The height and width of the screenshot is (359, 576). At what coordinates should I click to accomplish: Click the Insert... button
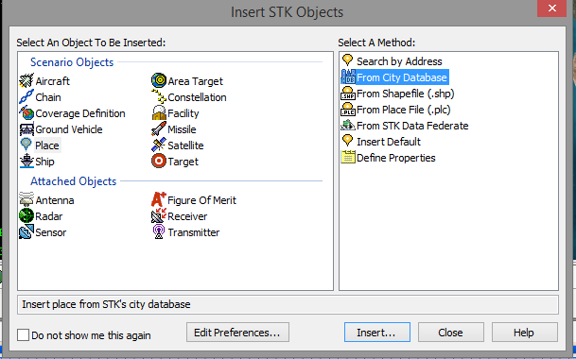click(376, 333)
